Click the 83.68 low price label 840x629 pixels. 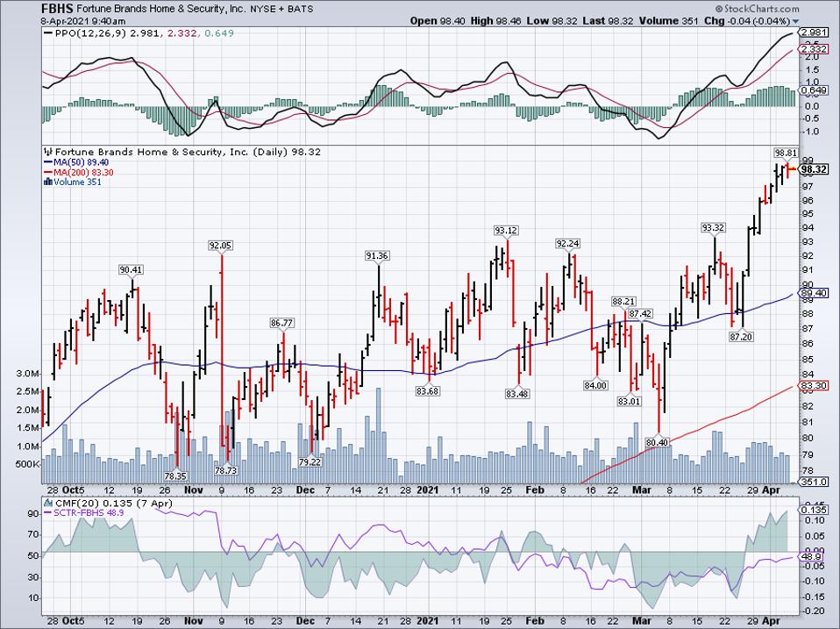click(x=427, y=391)
